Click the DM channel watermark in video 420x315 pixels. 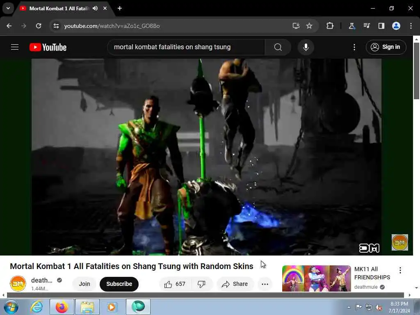coord(400,242)
